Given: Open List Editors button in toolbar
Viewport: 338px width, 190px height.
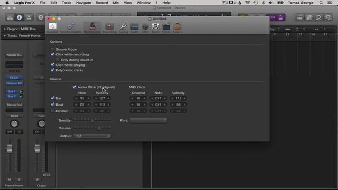Looking at the screenshot, I should [x=299, y=17].
